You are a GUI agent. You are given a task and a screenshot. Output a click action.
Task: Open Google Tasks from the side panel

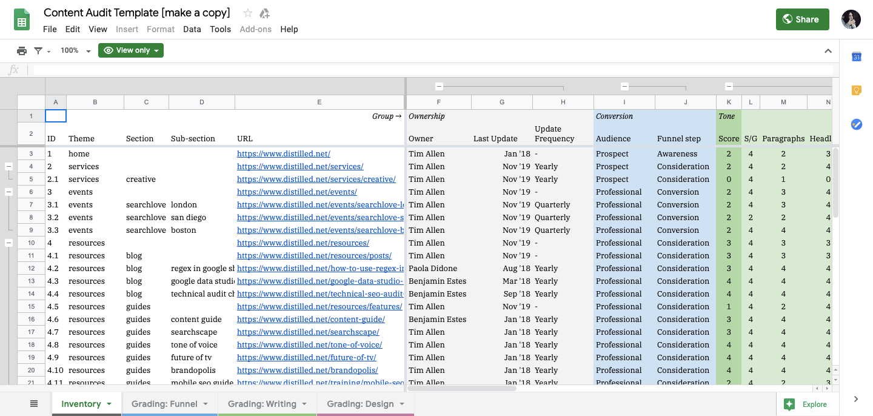(856, 124)
